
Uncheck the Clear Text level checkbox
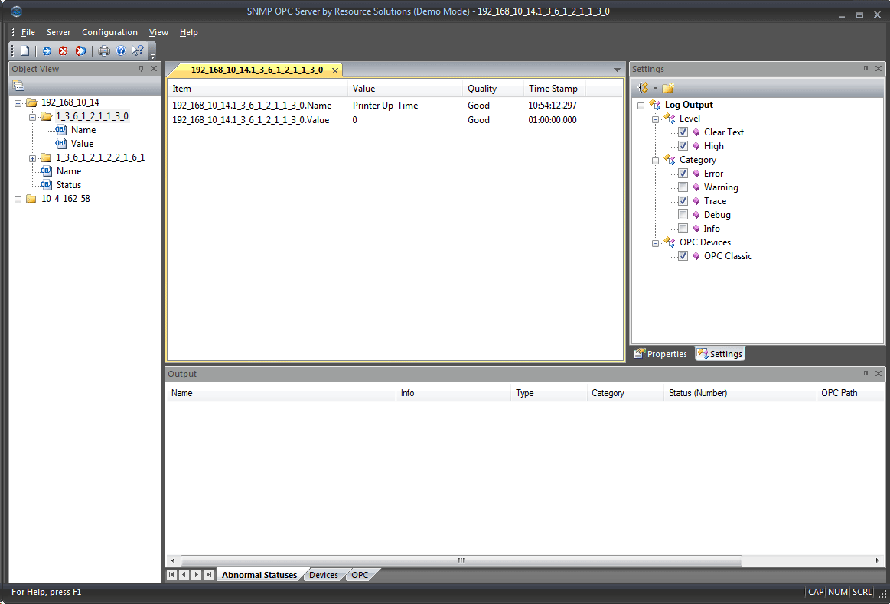683,132
